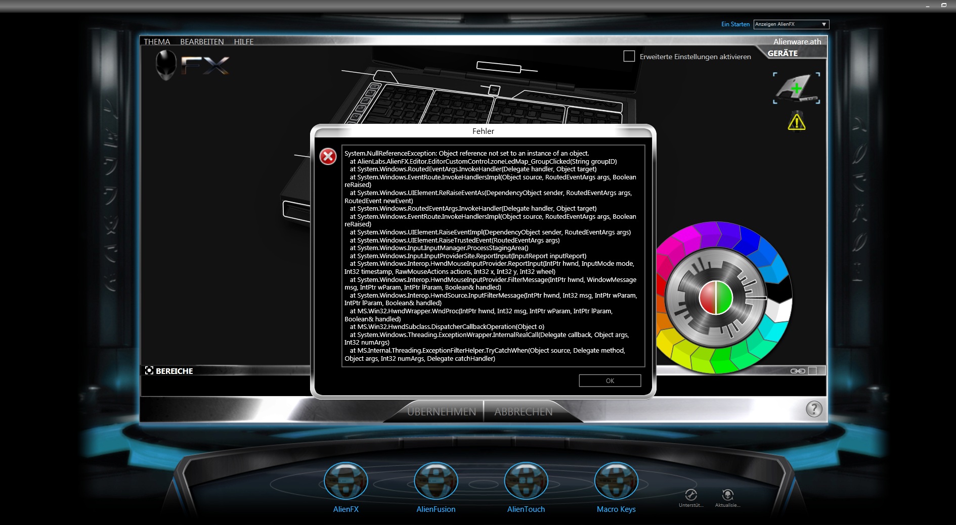This screenshot has width=956, height=525.
Task: Click the green half of the center color preview
Action: (x=725, y=298)
